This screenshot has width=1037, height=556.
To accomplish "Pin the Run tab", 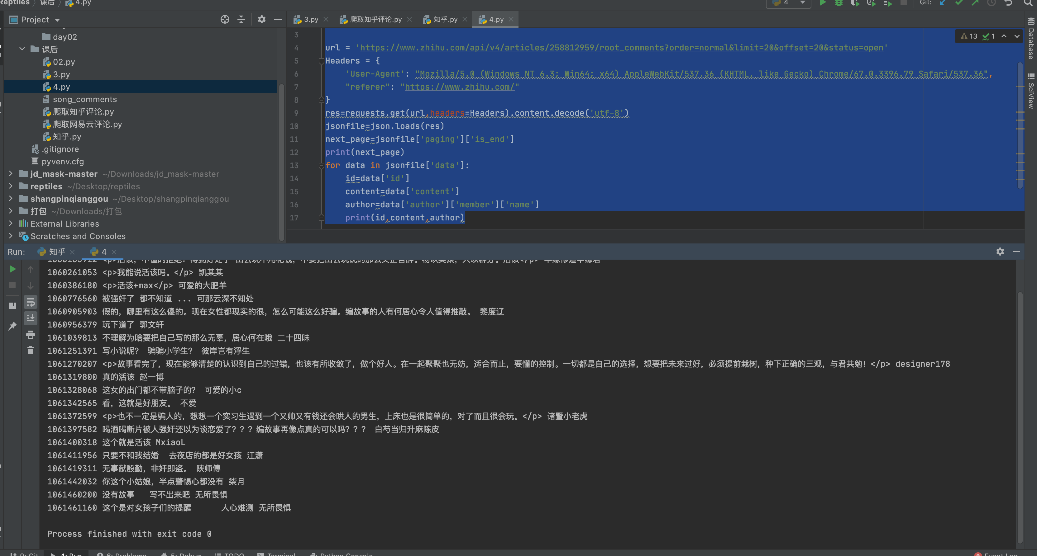I will [12, 326].
